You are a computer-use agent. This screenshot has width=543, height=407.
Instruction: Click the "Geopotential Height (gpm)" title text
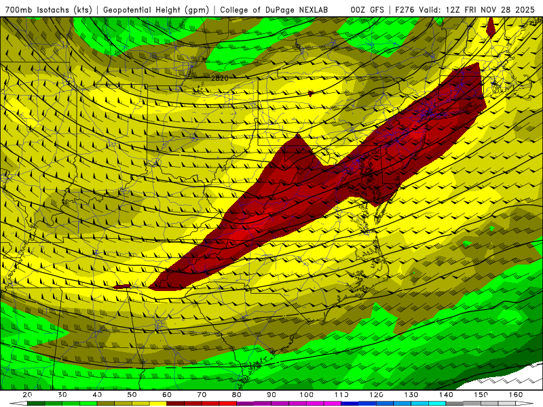tap(156, 9)
